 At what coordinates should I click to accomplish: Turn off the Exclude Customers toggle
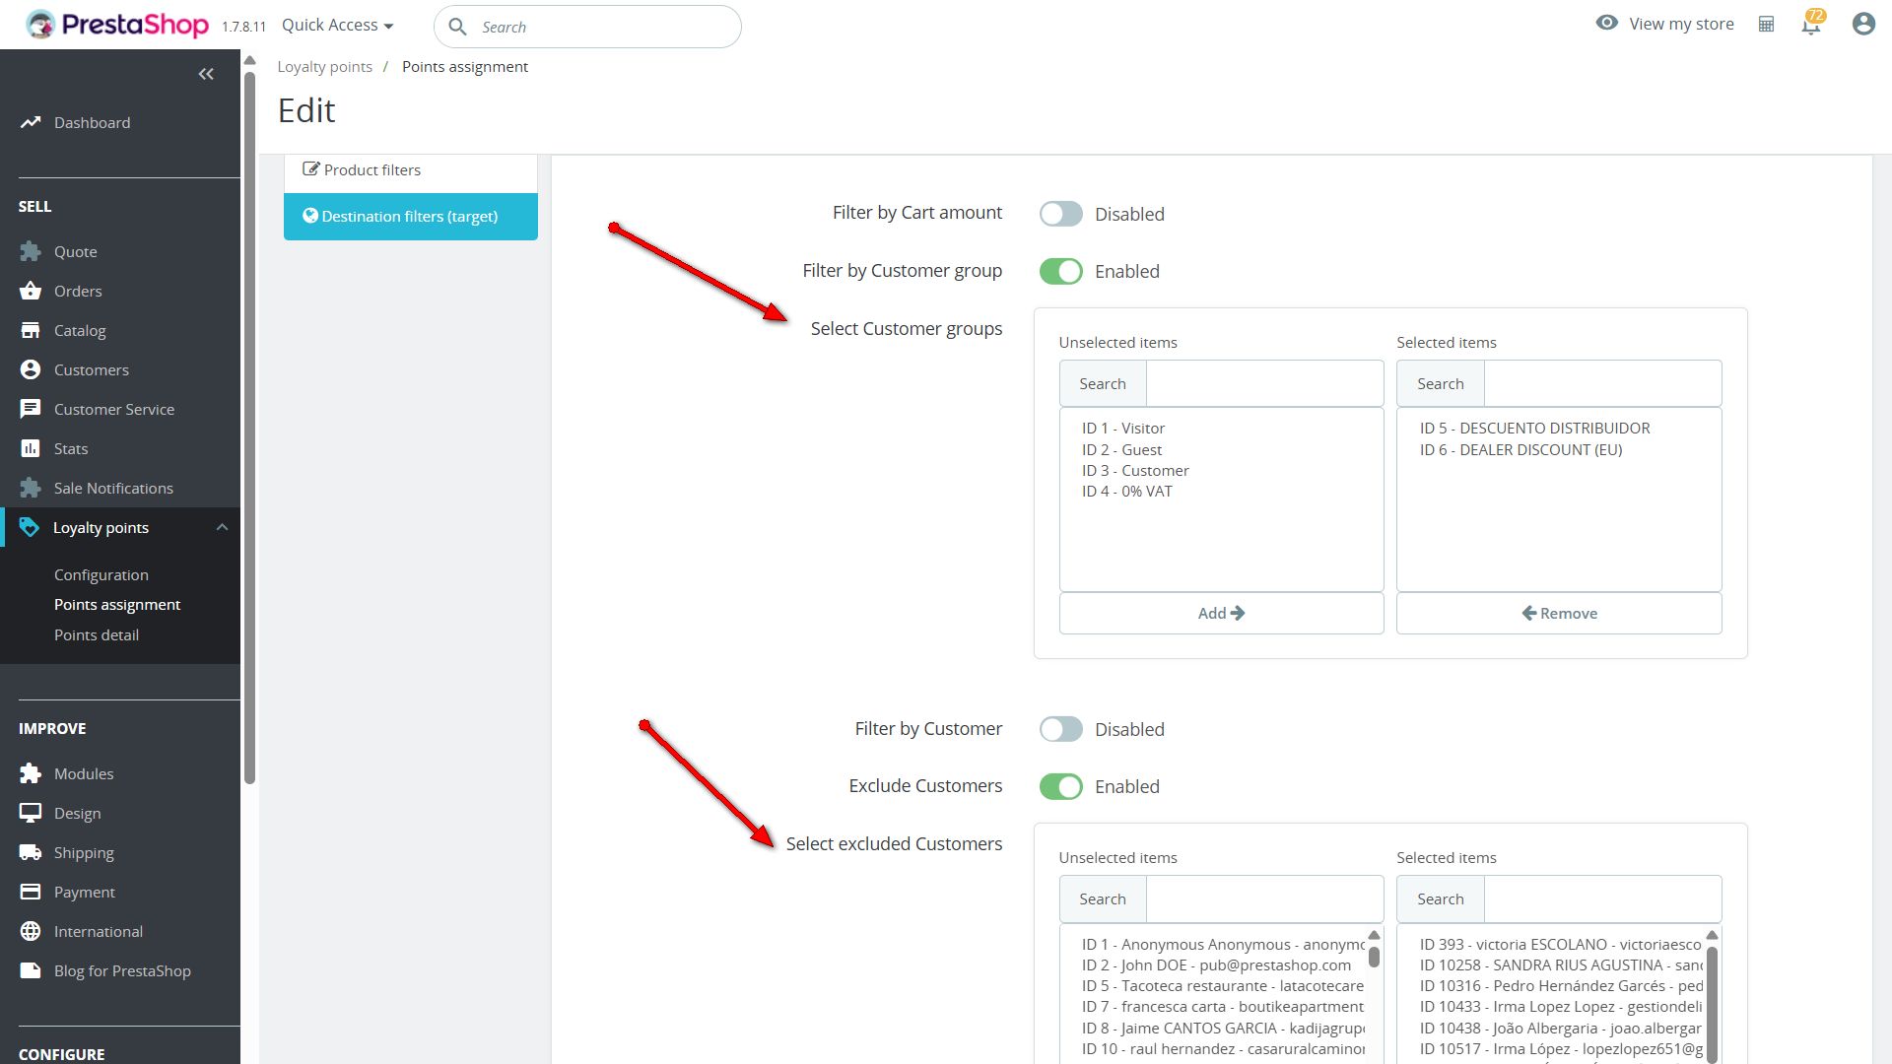click(1060, 786)
